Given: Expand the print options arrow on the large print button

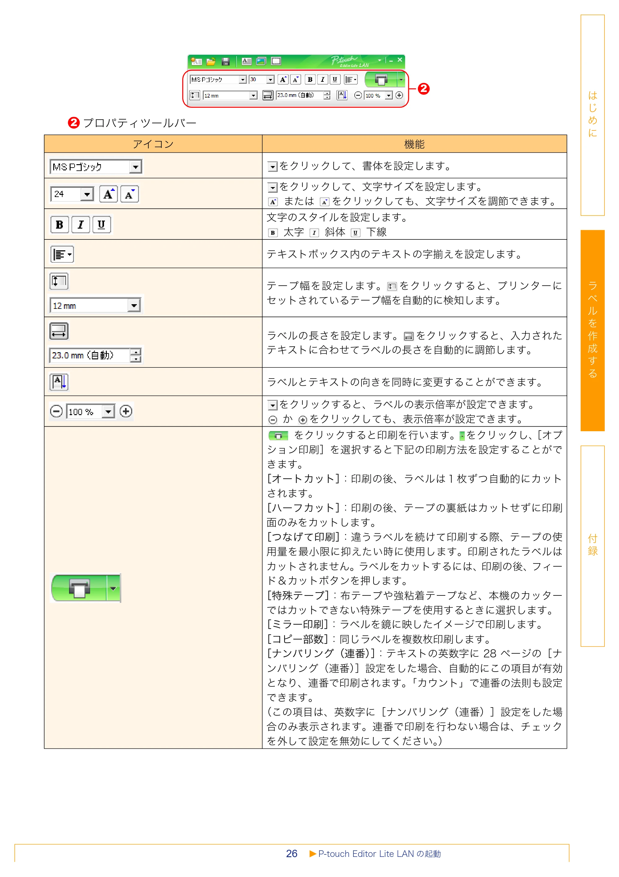Looking at the screenshot, I should [x=113, y=588].
